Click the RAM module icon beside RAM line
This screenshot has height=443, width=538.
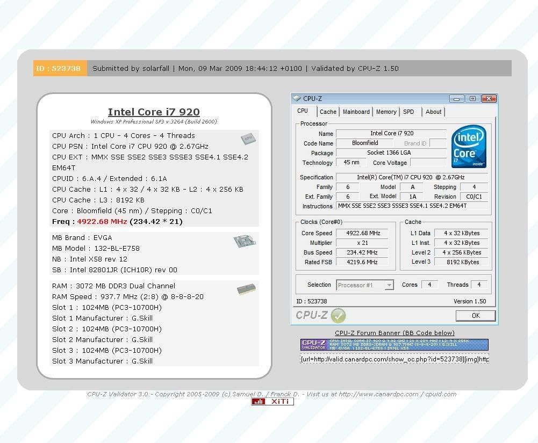246,289
